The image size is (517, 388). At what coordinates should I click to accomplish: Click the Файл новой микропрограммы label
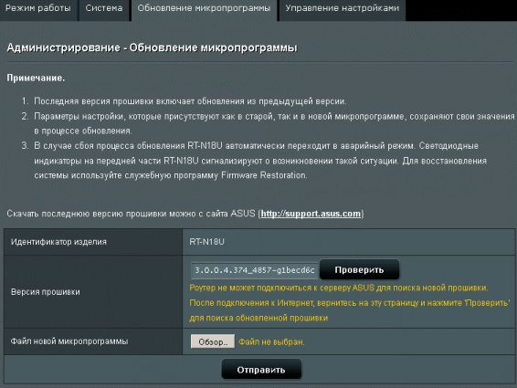pyautogui.click(x=69, y=341)
